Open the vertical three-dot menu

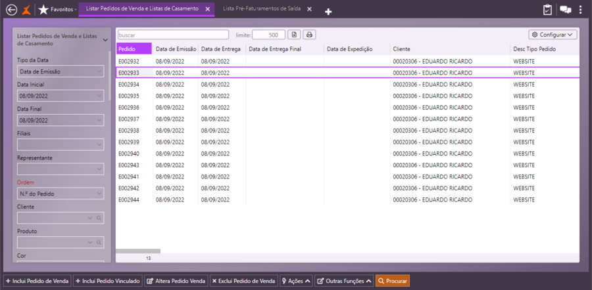pos(580,10)
